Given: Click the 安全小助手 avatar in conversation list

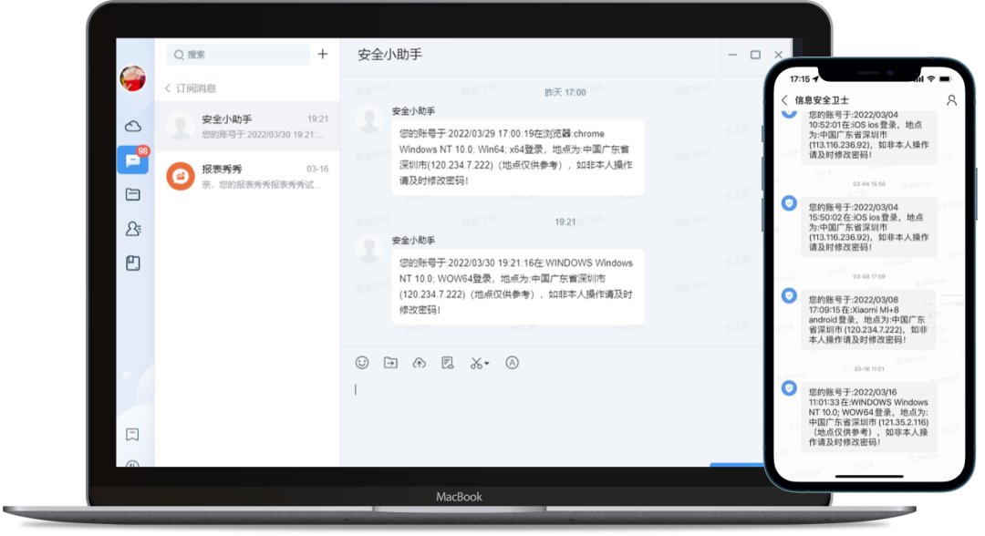Looking at the screenshot, I should 181,126.
